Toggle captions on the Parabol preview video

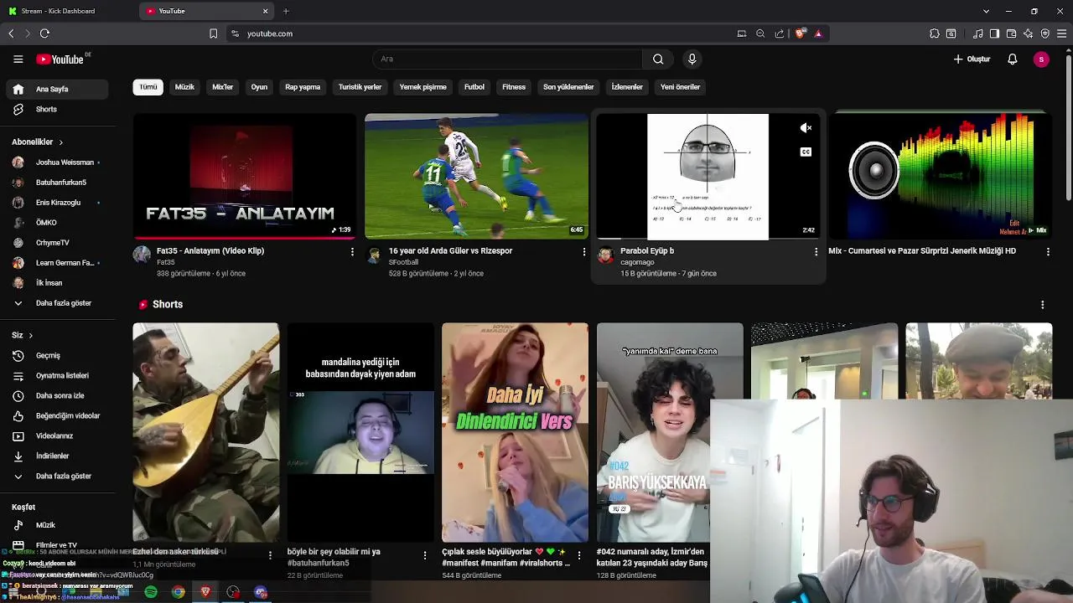[x=806, y=152]
